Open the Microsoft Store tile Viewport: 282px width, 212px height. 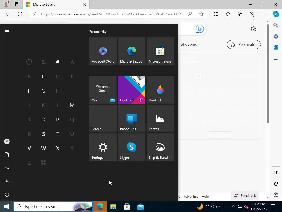160,51
